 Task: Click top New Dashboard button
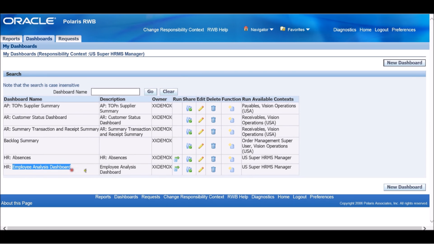point(405,63)
